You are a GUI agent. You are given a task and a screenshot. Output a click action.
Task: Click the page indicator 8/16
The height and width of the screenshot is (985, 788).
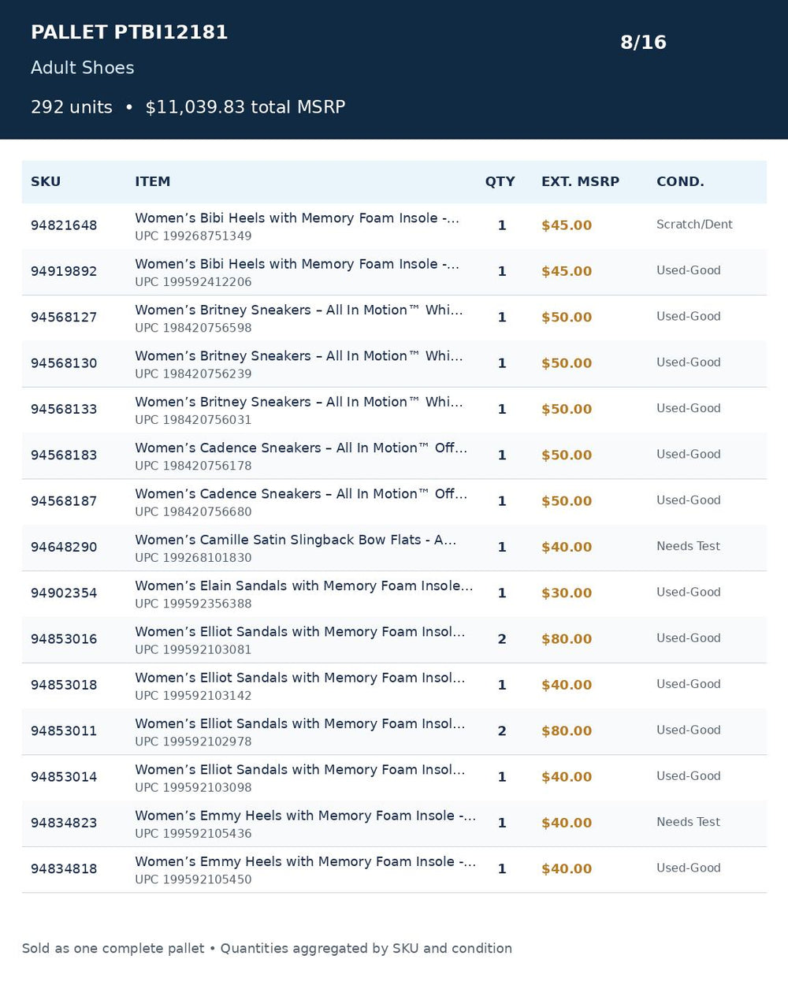[x=643, y=43]
